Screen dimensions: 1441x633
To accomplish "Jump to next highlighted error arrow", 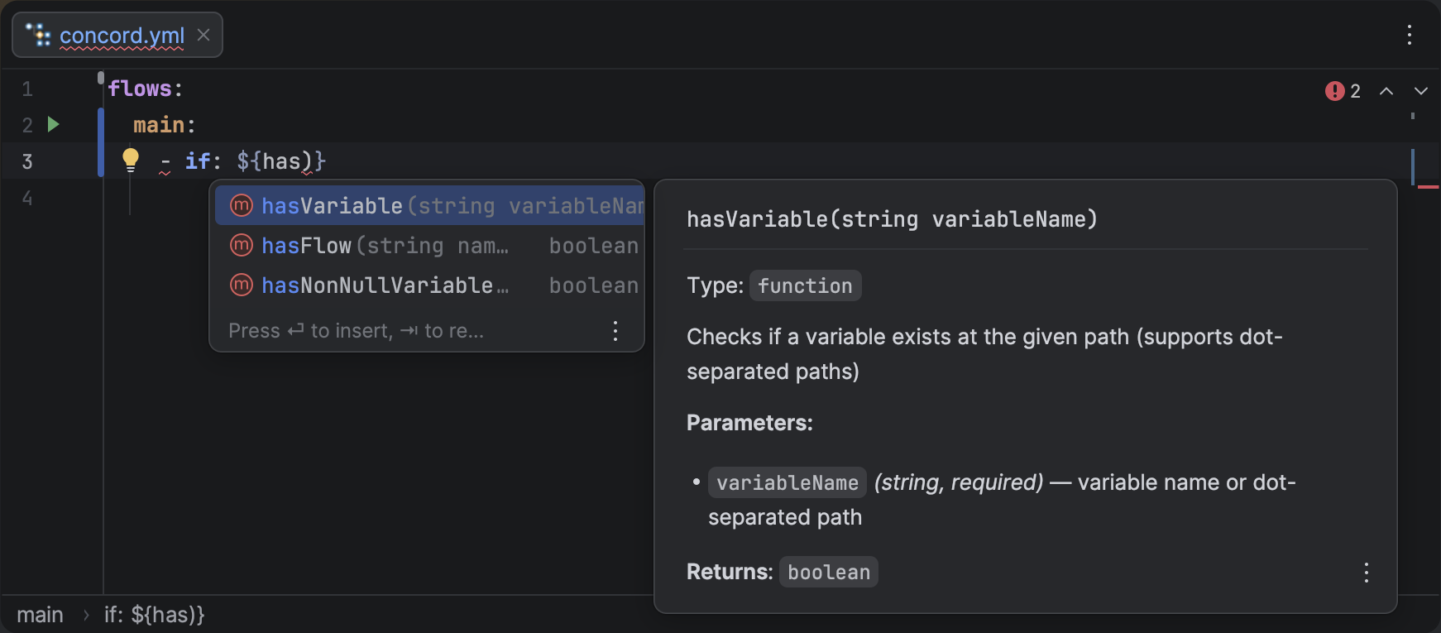I will [1420, 91].
